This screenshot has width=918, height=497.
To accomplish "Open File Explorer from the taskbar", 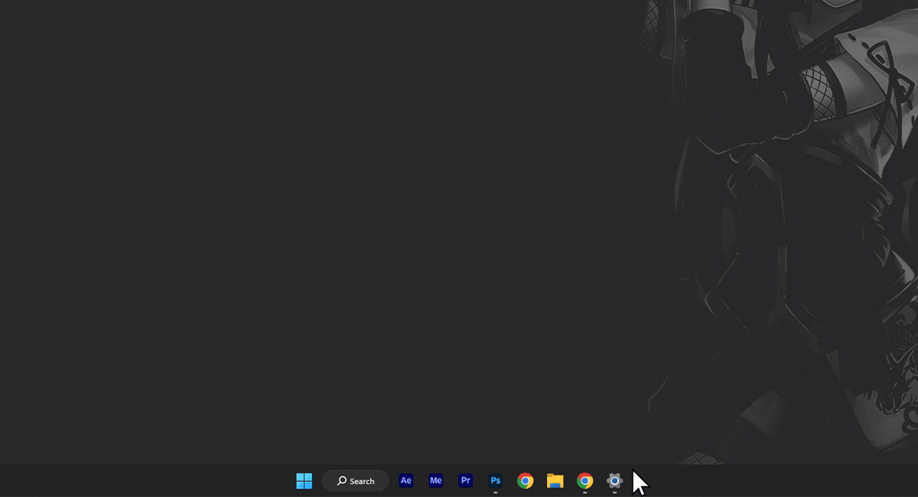I will point(555,481).
